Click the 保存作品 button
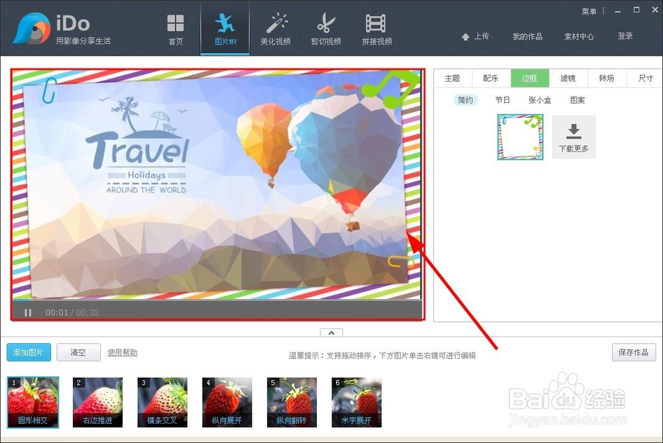Image resolution: width=663 pixels, height=443 pixels. [633, 352]
